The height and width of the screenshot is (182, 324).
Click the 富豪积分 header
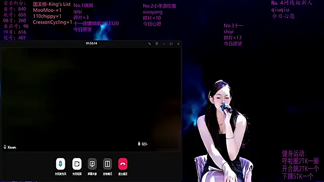[x=15, y=4]
